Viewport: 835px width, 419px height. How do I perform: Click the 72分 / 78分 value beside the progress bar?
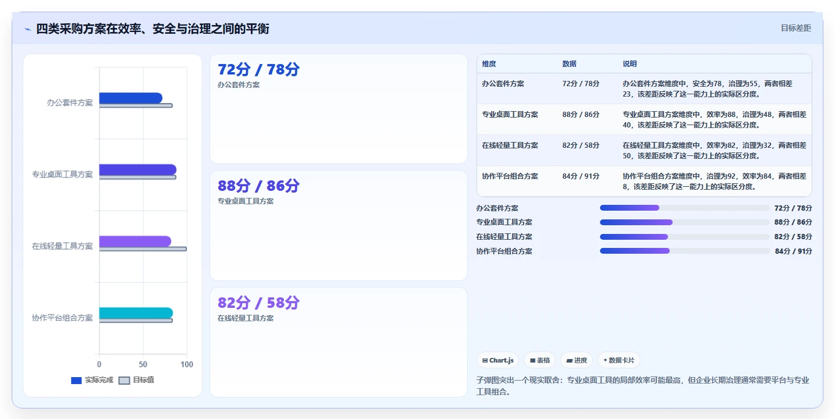click(x=794, y=208)
